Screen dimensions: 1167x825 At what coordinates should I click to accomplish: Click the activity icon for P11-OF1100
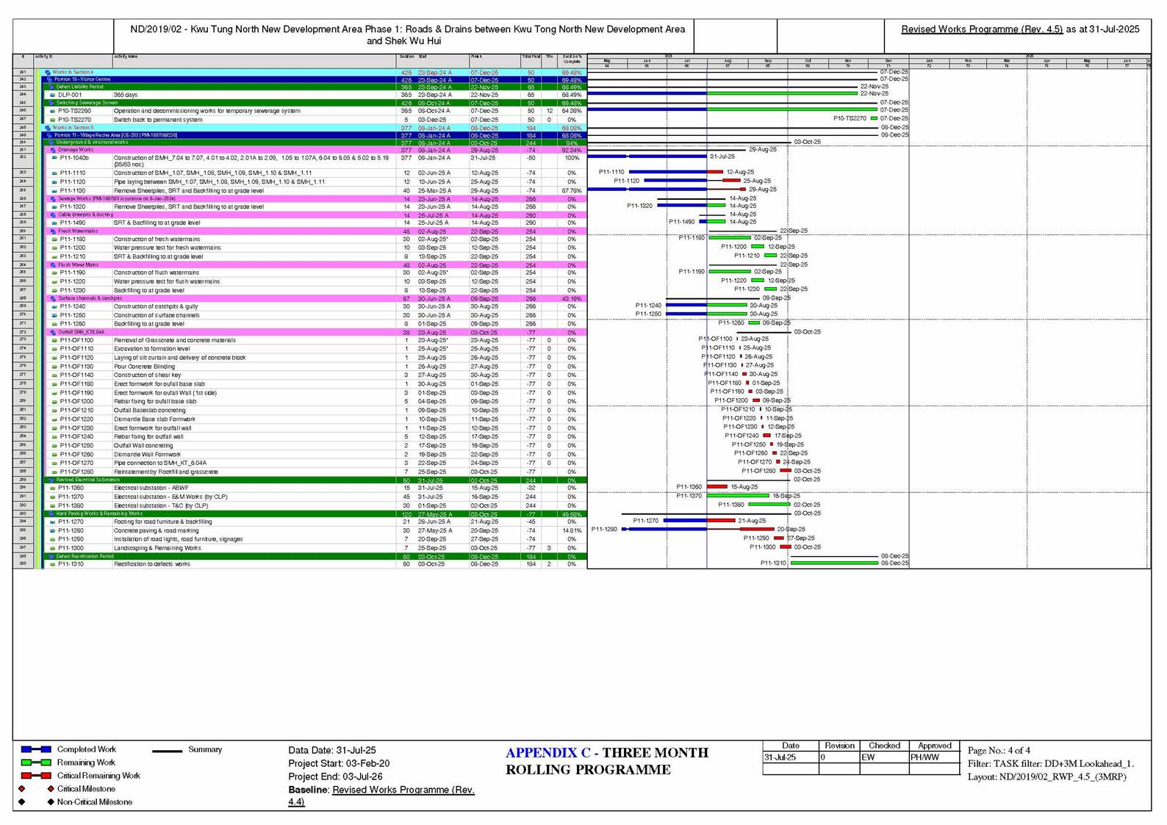click(x=54, y=340)
